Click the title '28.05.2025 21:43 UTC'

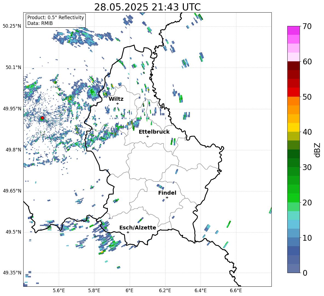click(147, 7)
